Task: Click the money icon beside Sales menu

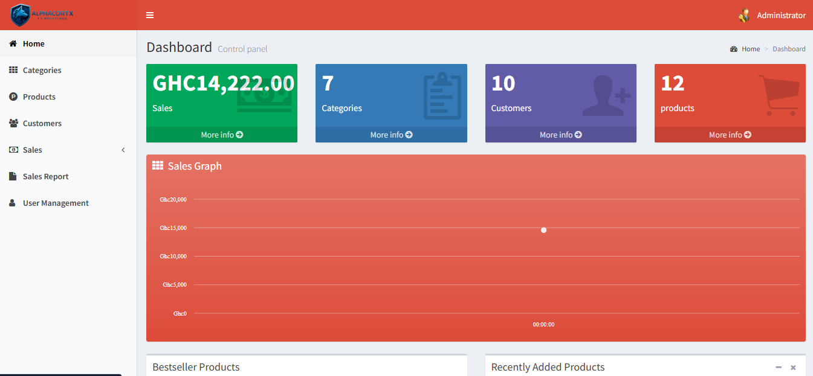Action: (13, 150)
